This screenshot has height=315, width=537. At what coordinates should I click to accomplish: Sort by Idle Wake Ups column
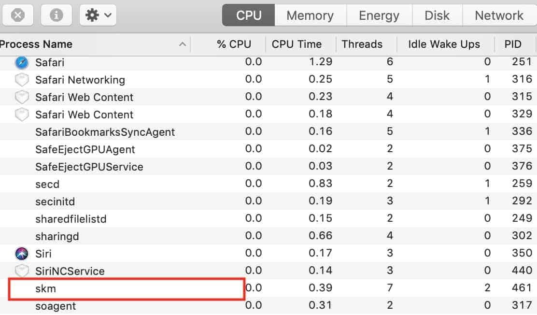click(444, 44)
